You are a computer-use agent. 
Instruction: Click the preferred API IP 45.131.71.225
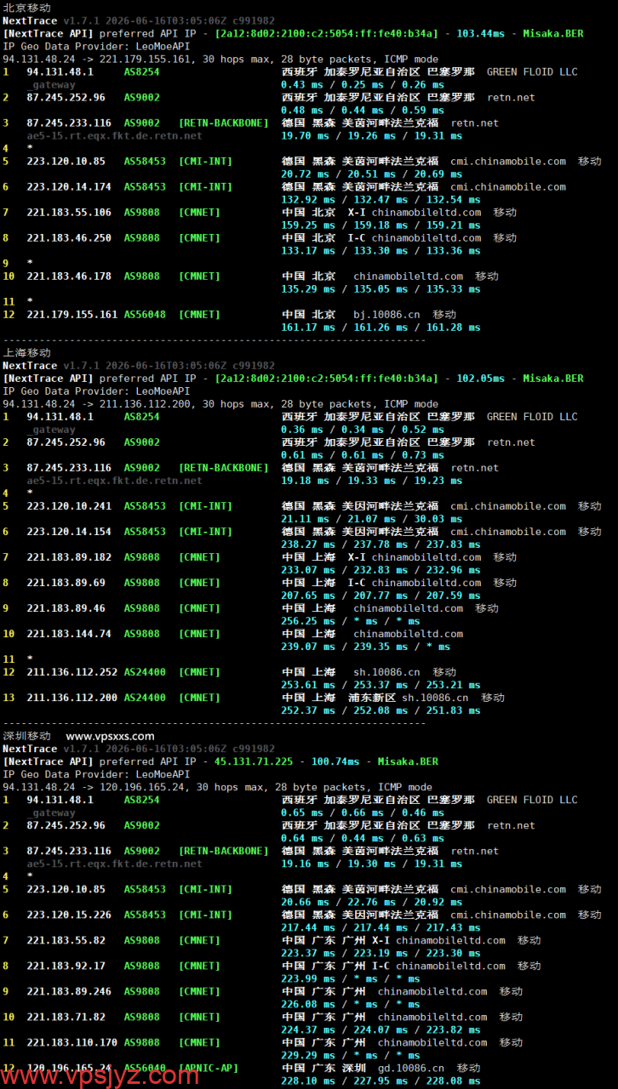coord(254,761)
